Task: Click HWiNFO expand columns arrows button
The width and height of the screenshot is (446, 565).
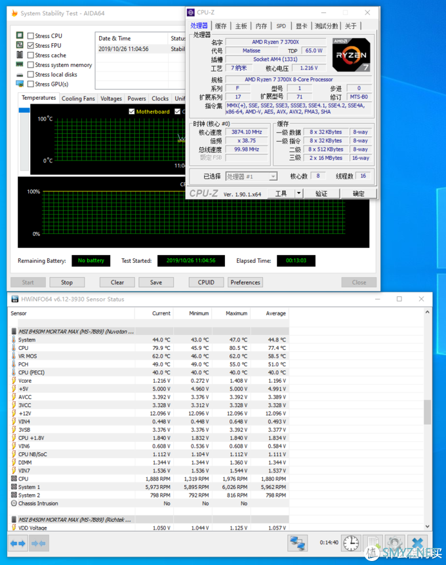Action: pos(18,543)
